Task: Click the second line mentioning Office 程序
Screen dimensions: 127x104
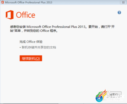Action: [34, 31]
